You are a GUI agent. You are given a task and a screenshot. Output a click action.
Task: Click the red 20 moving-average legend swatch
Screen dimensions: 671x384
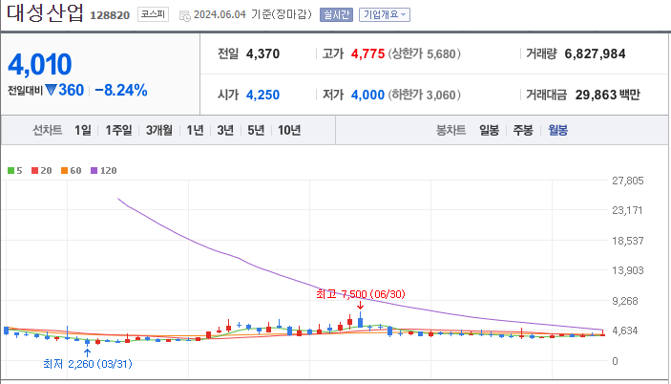pos(35,171)
